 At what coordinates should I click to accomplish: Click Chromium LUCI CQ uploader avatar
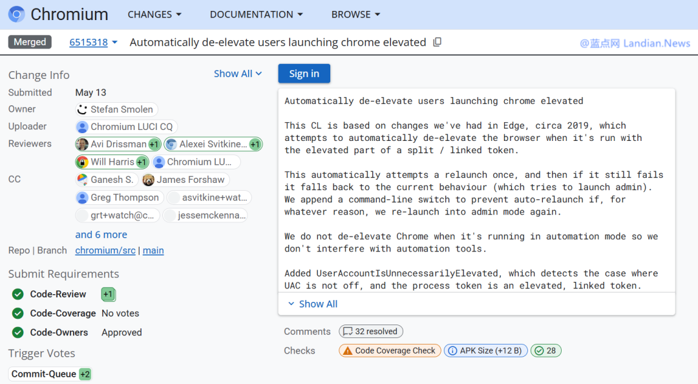(x=82, y=127)
